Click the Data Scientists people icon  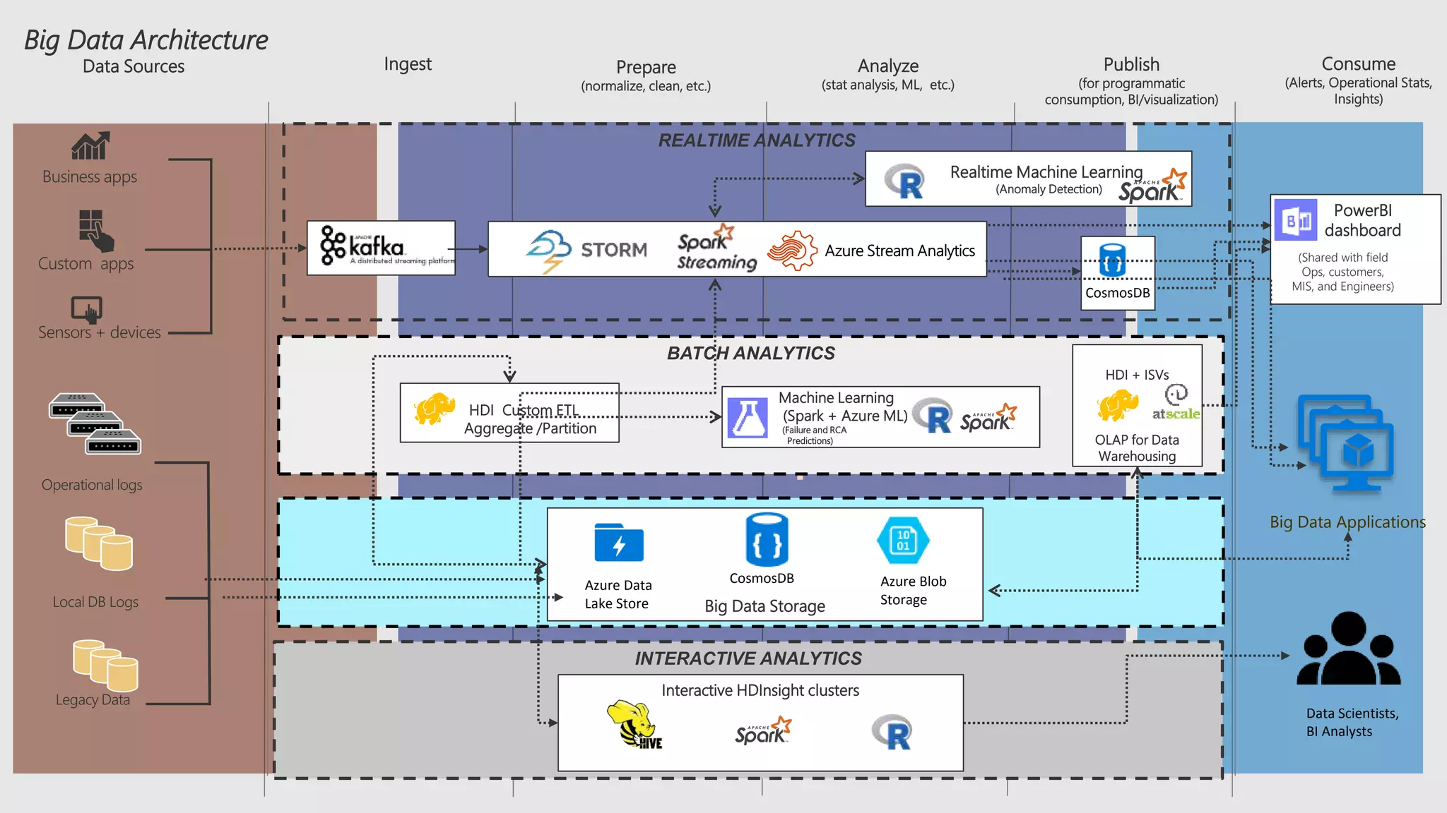[x=1349, y=649]
